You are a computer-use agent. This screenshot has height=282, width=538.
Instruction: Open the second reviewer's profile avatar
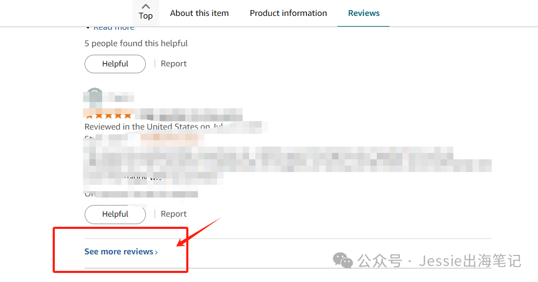94,95
